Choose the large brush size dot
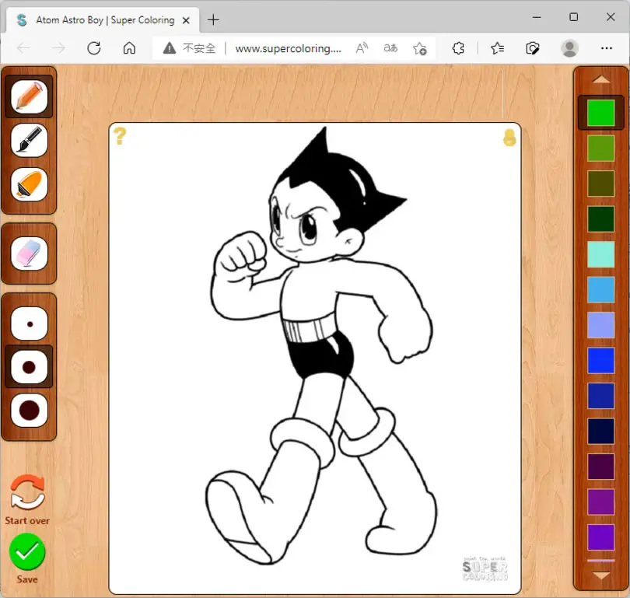Screen dimensions: 630x598 [x=29, y=410]
